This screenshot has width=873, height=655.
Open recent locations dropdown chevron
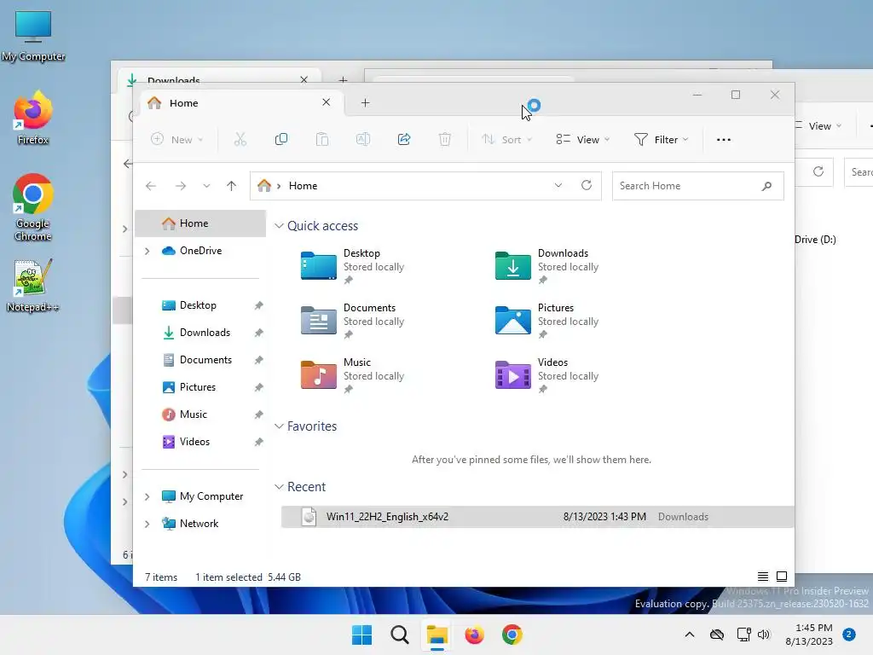[206, 186]
